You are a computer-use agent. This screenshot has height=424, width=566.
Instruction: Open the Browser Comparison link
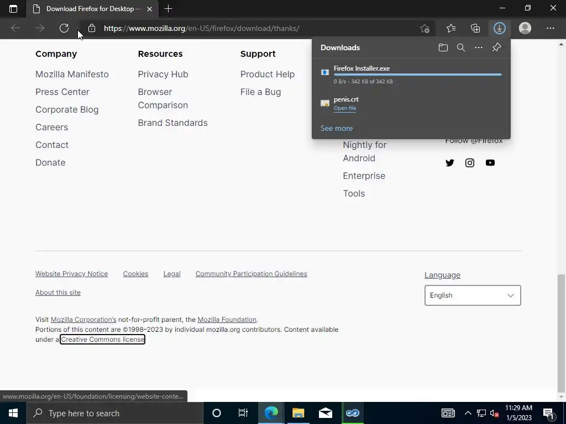163,98
